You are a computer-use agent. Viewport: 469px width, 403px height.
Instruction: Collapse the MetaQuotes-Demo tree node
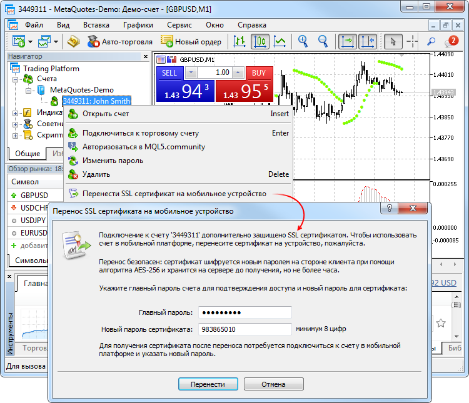click(28, 91)
